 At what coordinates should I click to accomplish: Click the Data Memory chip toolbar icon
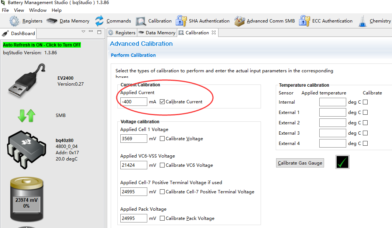click(52, 21)
